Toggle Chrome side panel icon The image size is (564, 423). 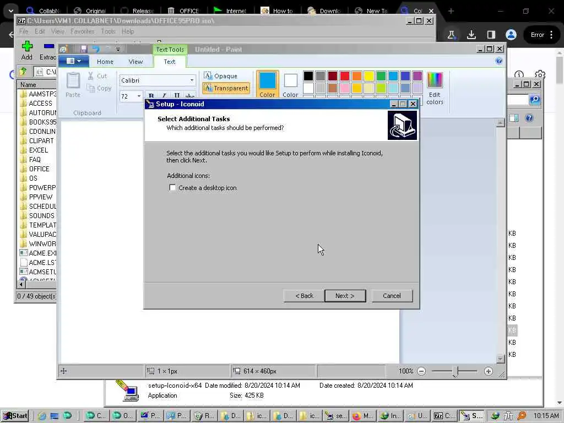[x=491, y=35]
